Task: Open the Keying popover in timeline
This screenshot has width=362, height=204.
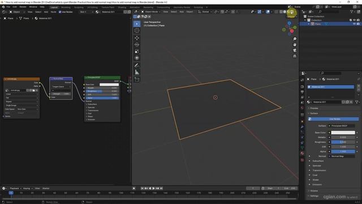Action: tap(28, 189)
